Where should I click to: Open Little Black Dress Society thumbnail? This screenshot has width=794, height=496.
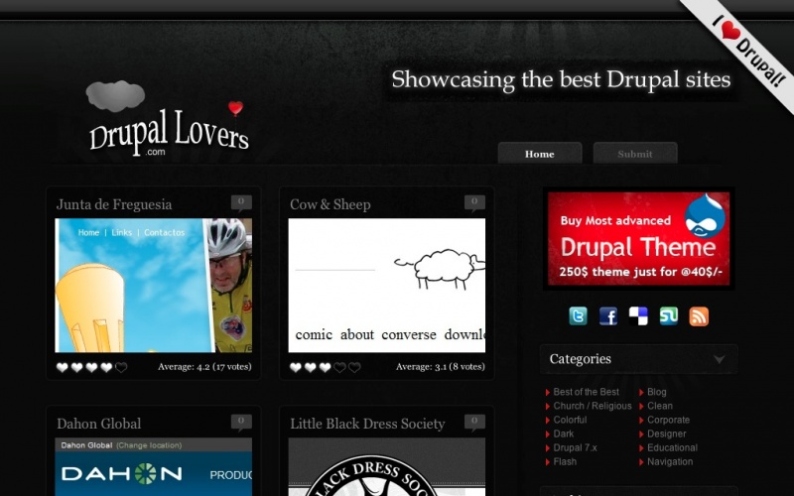(387, 466)
